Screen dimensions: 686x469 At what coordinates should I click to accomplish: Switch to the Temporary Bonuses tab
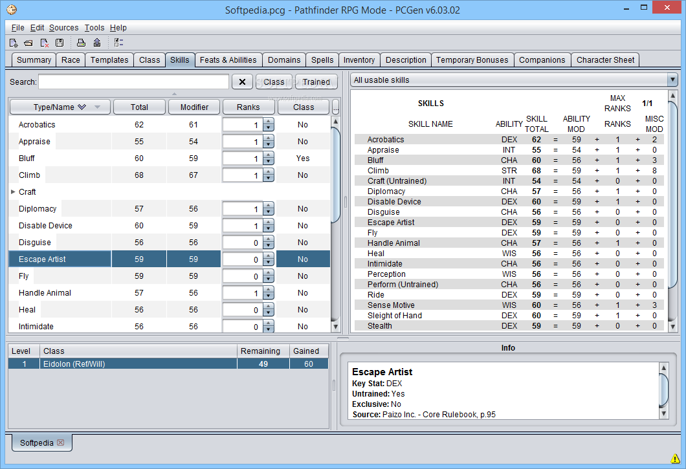(472, 60)
